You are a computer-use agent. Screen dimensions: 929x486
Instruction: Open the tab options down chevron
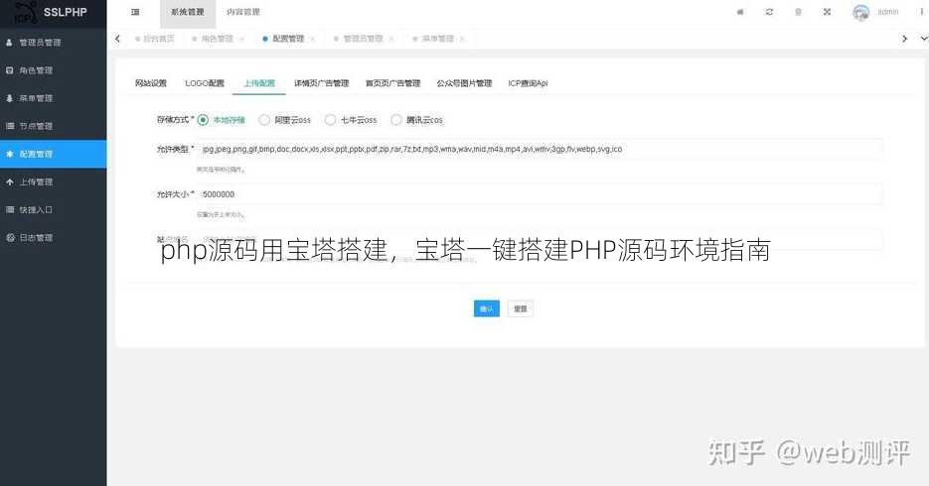[x=924, y=39]
